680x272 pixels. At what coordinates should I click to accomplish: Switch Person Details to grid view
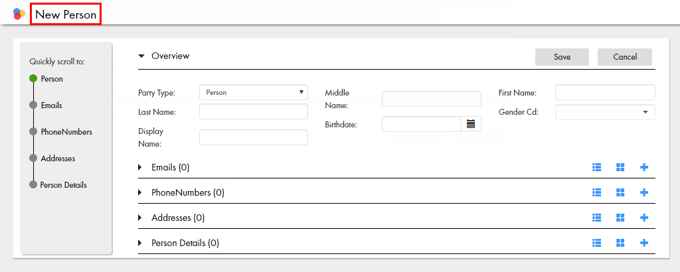(620, 243)
